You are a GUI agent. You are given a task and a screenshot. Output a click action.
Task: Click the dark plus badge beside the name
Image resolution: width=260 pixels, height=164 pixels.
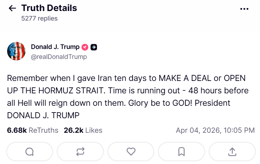[x=94, y=47]
